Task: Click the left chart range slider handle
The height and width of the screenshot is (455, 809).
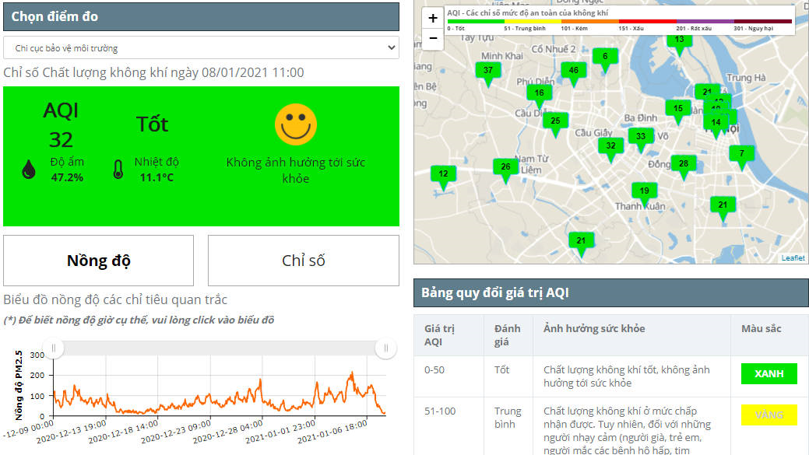Action: tap(54, 349)
